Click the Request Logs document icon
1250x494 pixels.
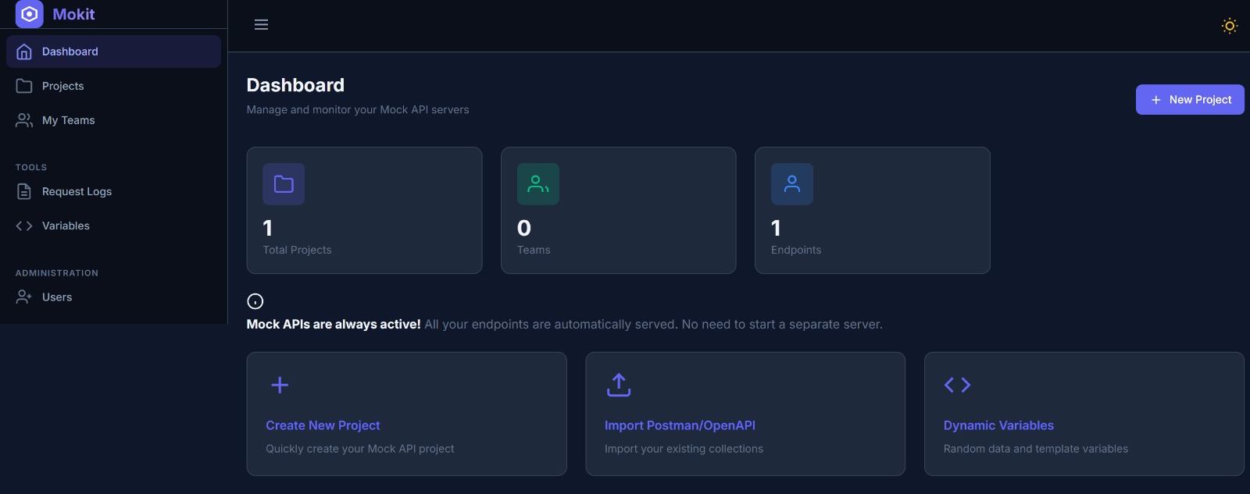[x=24, y=191]
